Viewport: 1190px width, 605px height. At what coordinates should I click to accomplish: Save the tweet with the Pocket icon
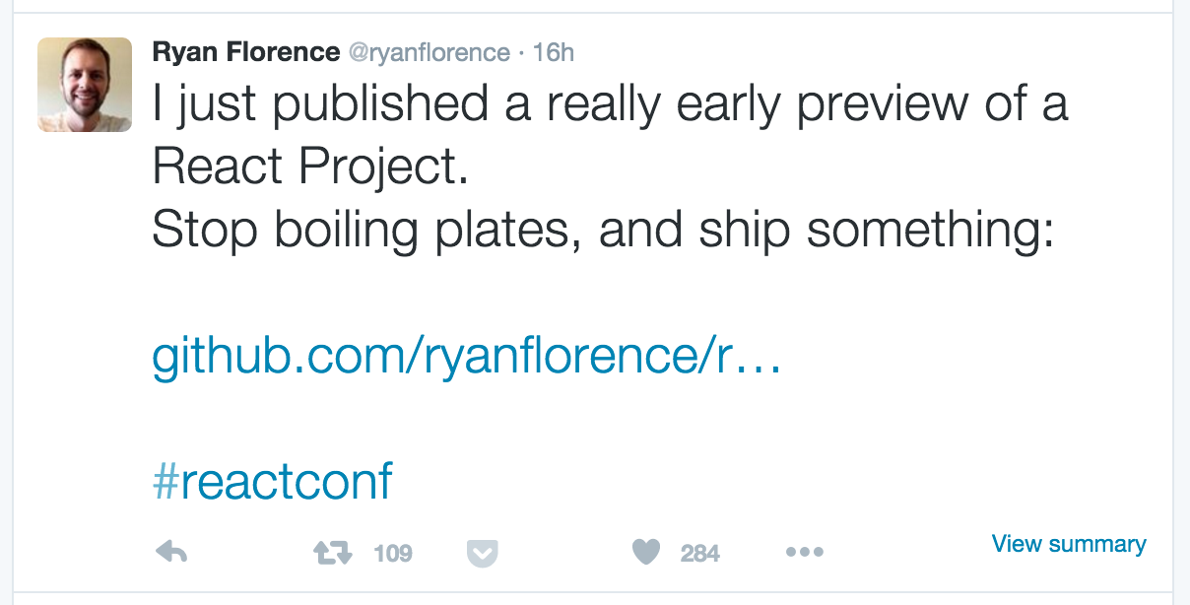[x=482, y=554]
